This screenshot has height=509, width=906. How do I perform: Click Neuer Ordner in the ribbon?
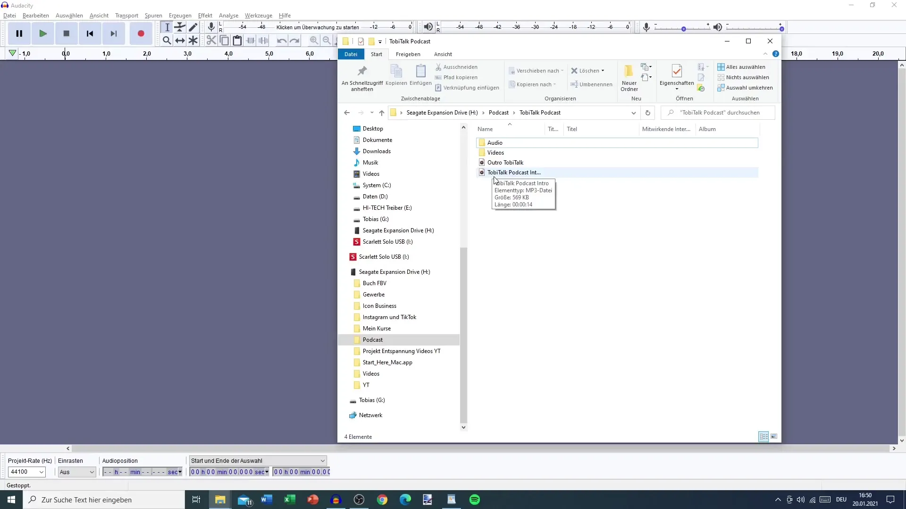click(629, 78)
